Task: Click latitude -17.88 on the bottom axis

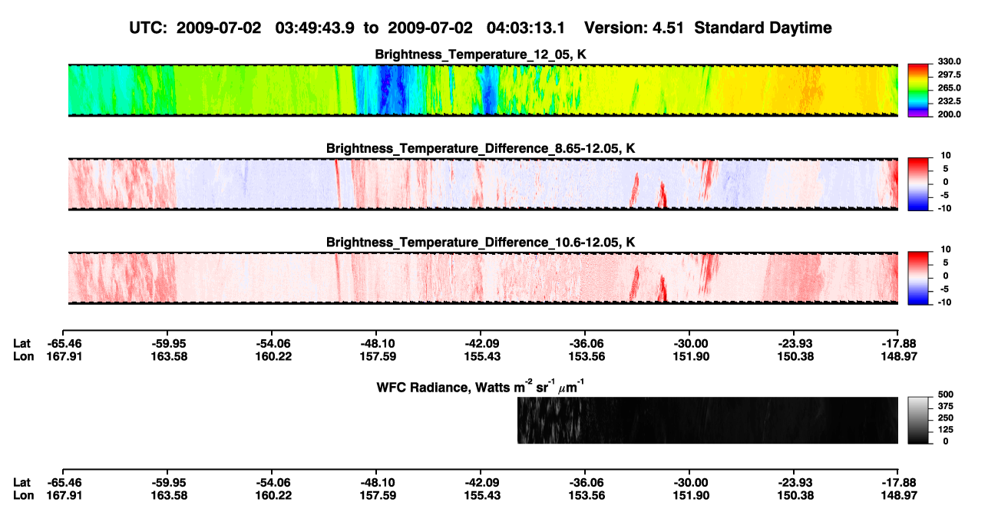Action: 898,483
